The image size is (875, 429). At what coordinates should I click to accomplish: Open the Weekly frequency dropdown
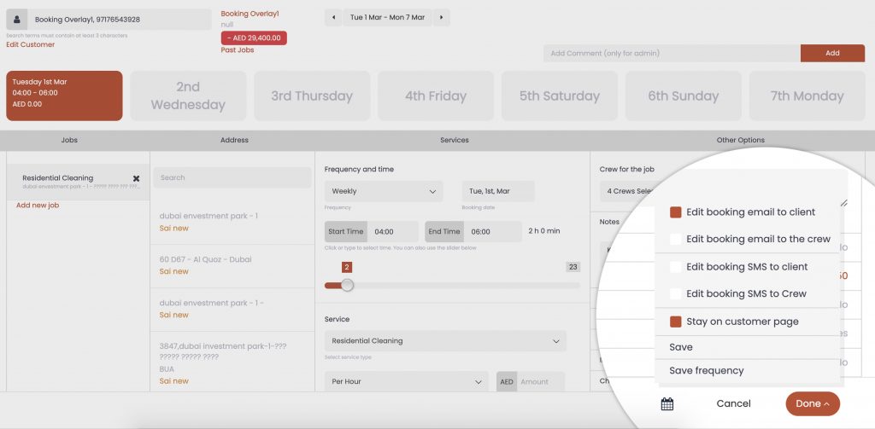click(383, 191)
